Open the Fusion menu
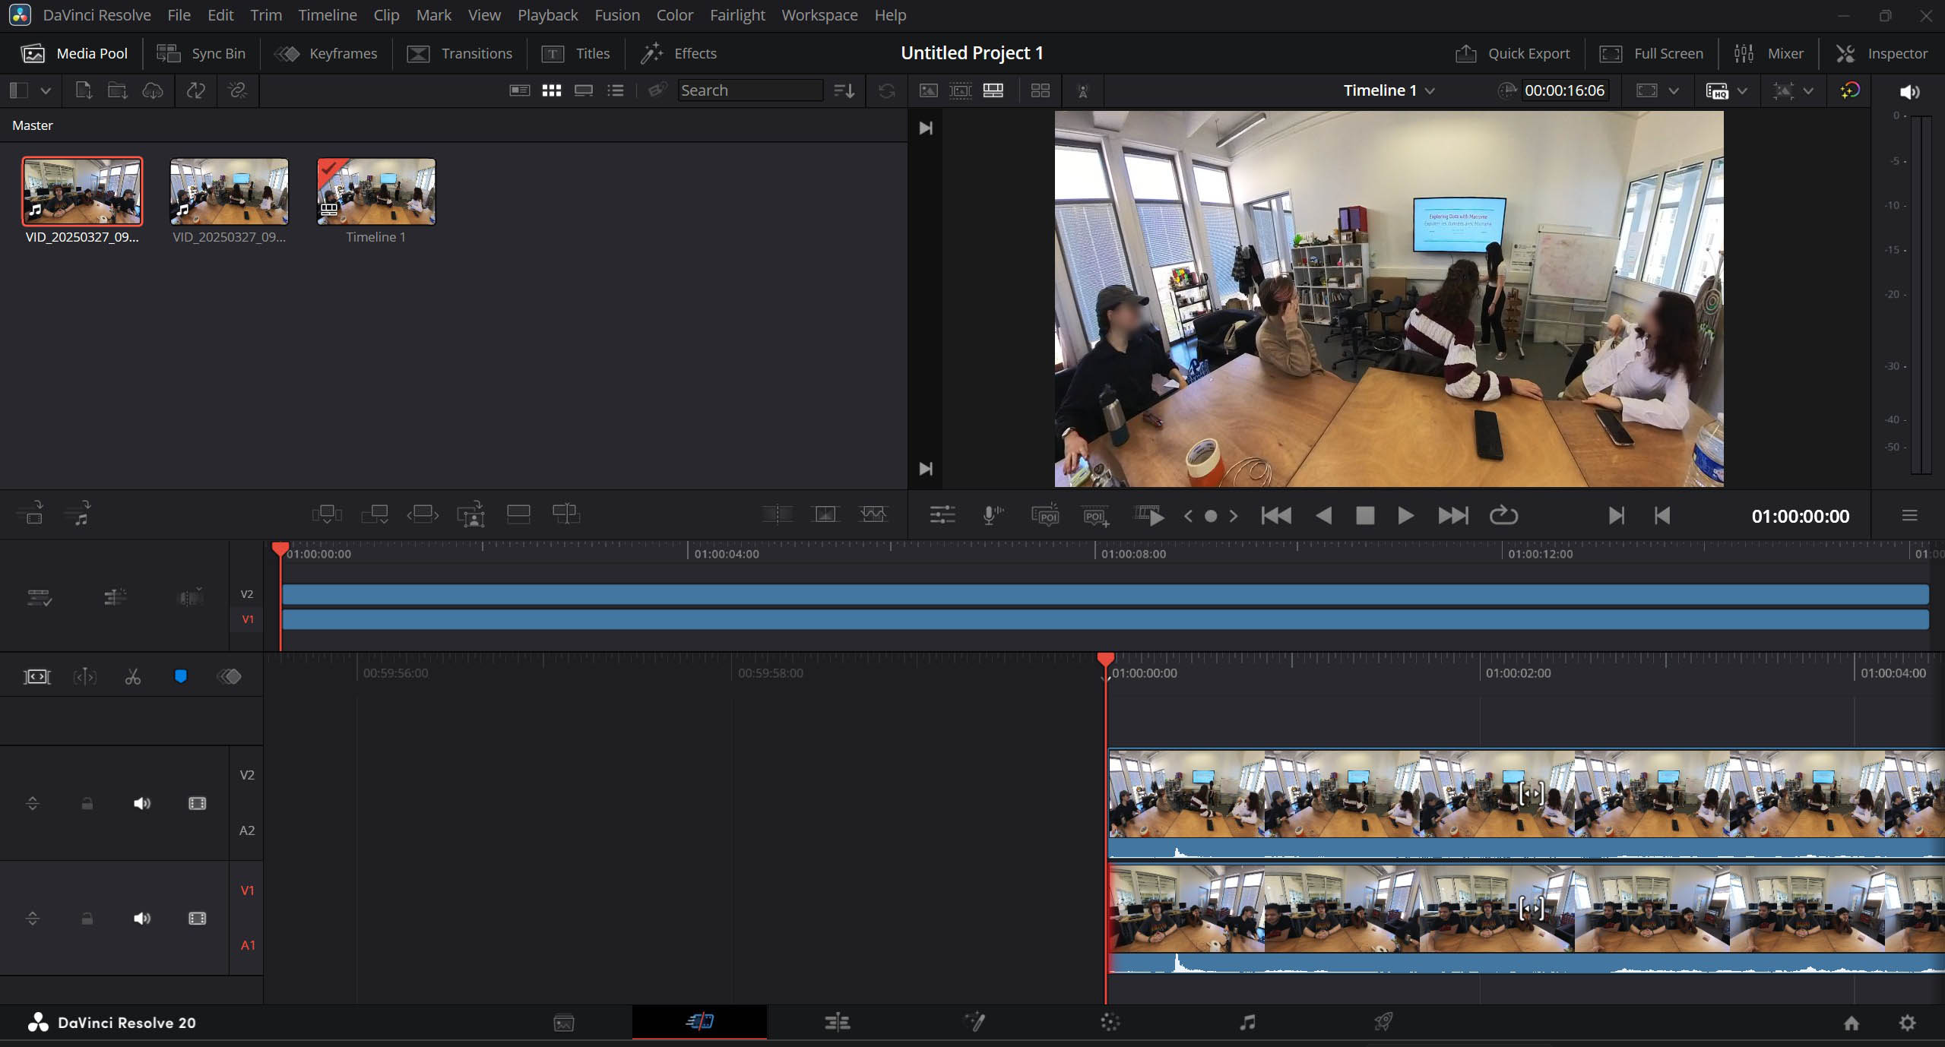 pyautogui.click(x=616, y=15)
